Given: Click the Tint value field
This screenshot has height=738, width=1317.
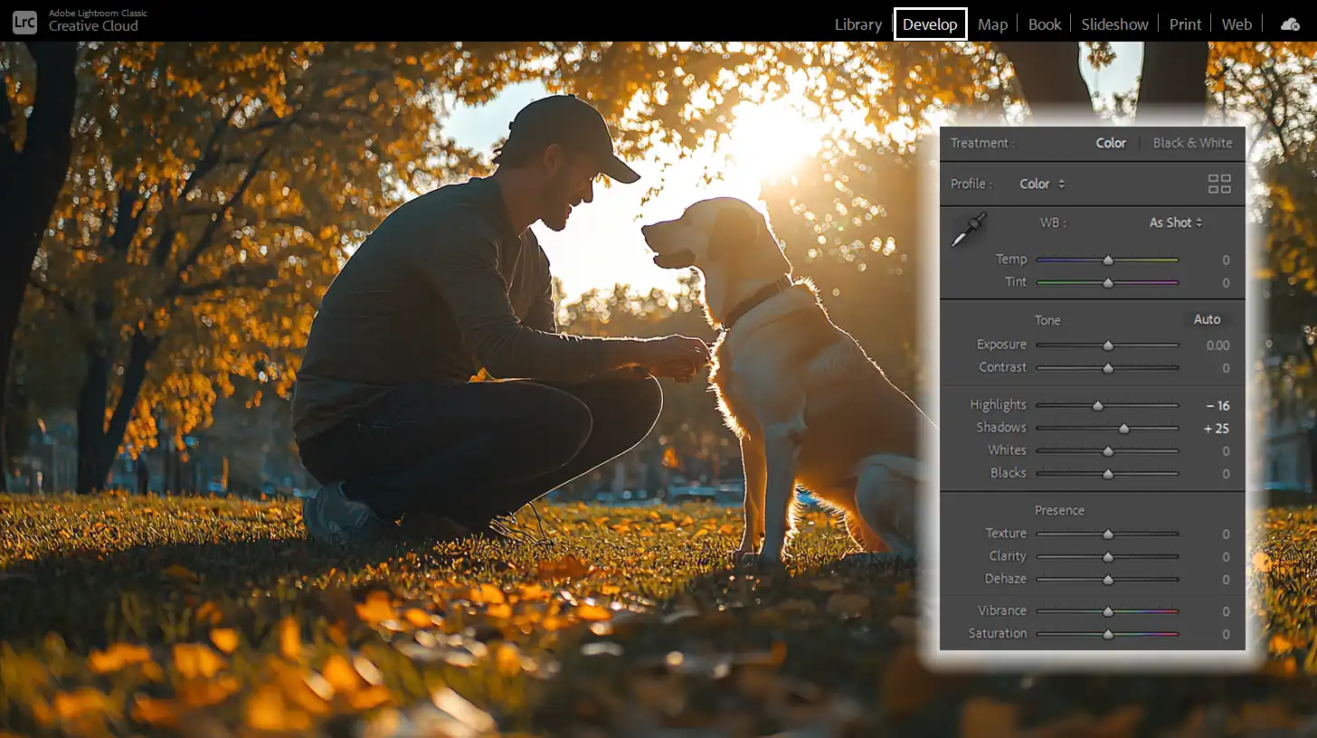Looking at the screenshot, I should pyautogui.click(x=1226, y=283).
